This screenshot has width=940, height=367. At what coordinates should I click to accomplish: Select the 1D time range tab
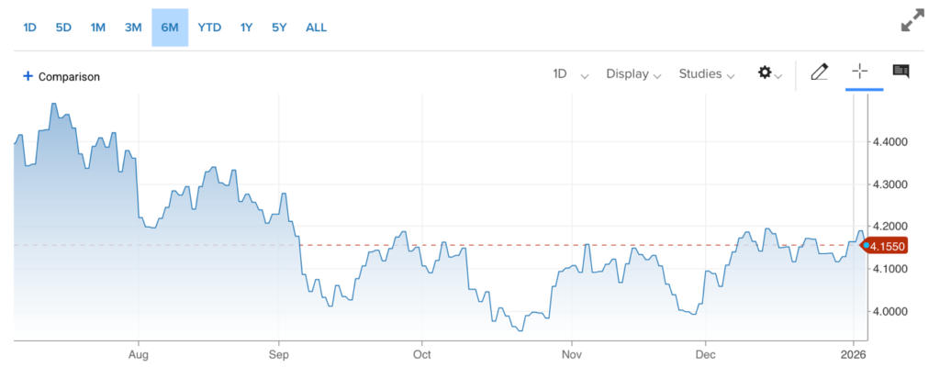click(x=29, y=28)
